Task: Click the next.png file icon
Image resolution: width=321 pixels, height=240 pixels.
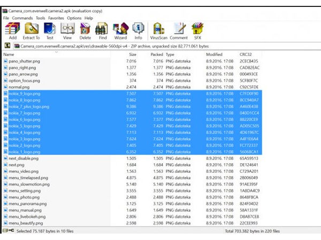Action: tap(6, 164)
